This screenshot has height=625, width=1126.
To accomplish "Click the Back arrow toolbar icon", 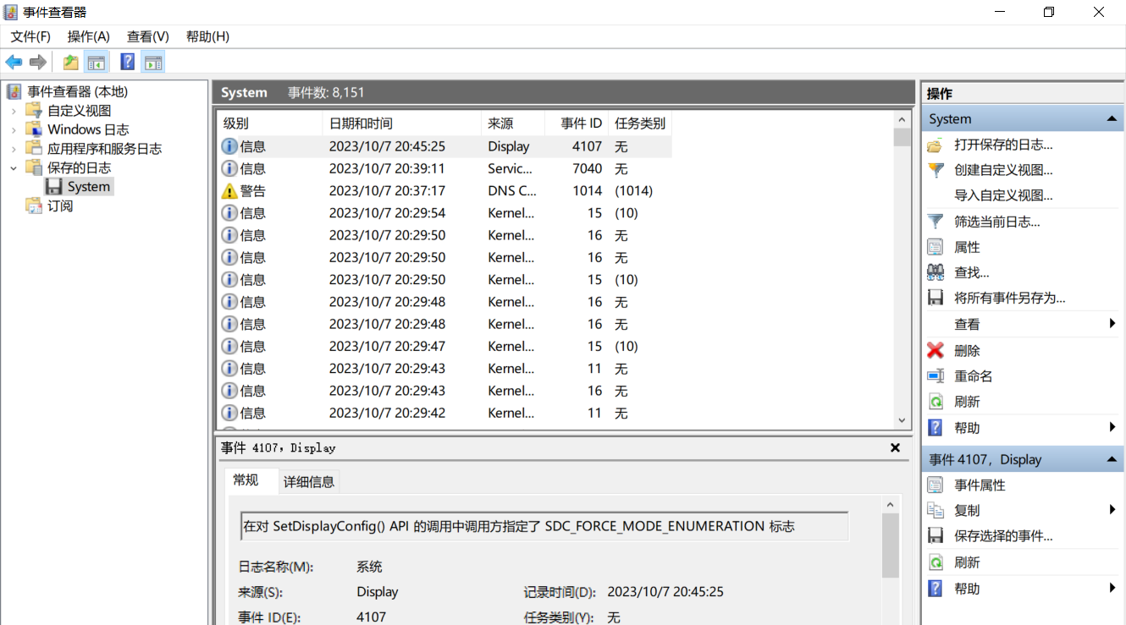I will [14, 62].
